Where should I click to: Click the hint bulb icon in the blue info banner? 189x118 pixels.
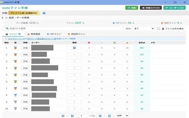coord(6,39)
